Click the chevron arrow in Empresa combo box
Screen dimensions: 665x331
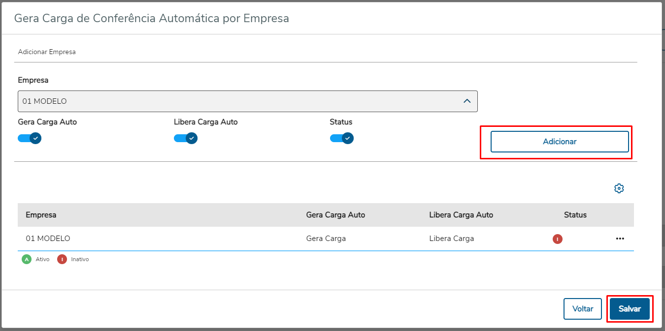coord(467,101)
